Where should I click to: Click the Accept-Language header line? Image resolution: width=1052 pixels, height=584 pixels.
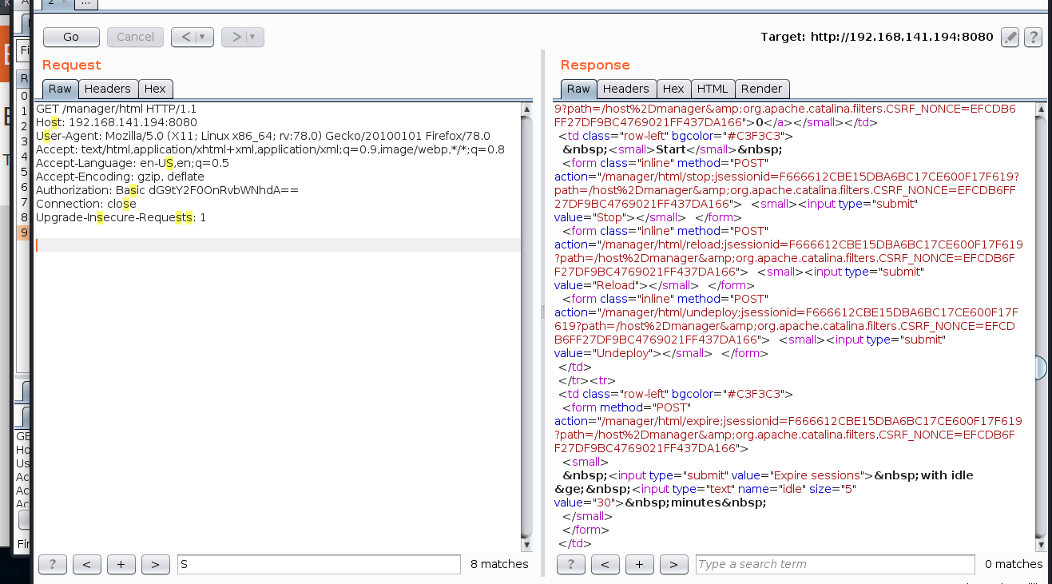pos(133,163)
